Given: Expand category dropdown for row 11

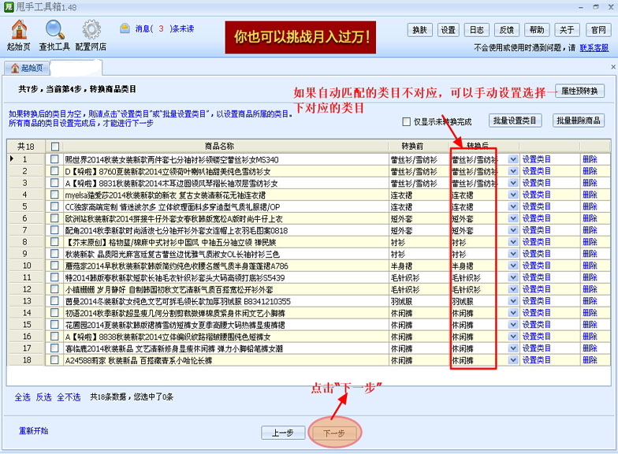Looking at the screenshot, I should pos(512,277).
